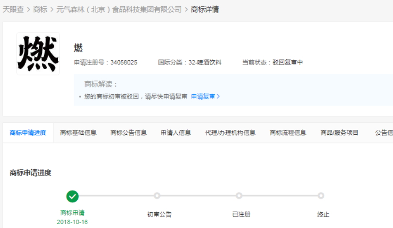The width and height of the screenshot is (393, 228).
Task: Click 燃 trademark name title
Action: 78,48
